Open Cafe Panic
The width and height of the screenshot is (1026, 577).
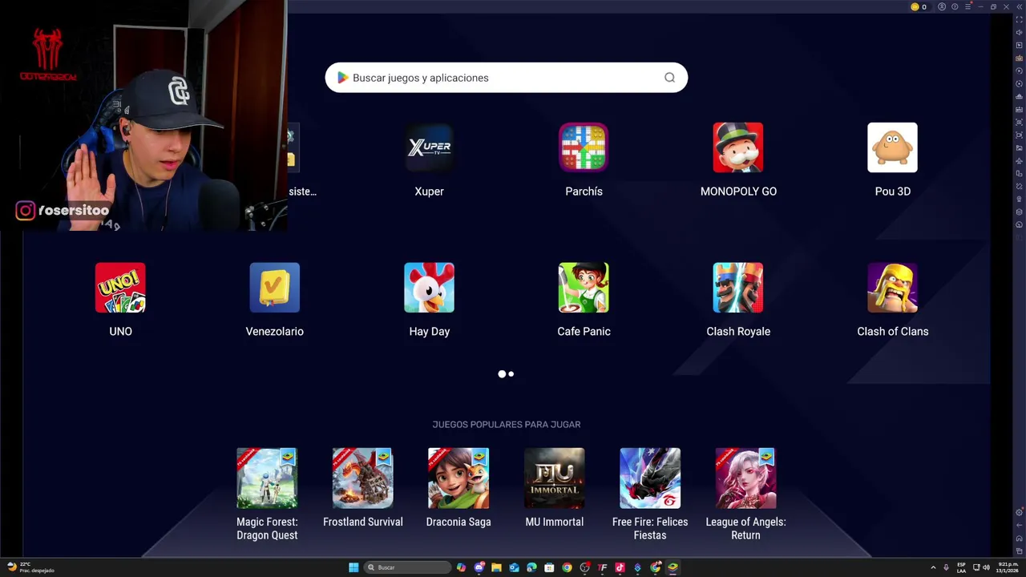(584, 288)
